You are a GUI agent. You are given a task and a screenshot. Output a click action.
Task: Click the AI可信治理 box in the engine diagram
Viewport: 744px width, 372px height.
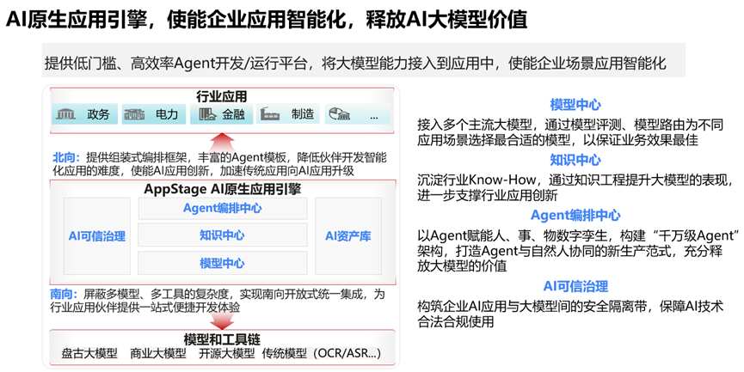[97, 236]
